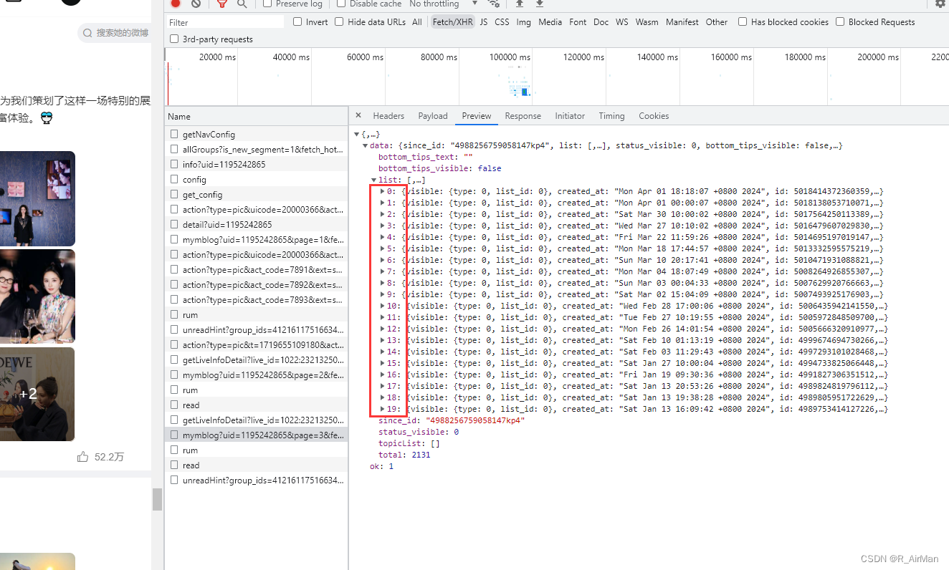The image size is (949, 570).
Task: Export HAR file with download arrow
Action: click(540, 4)
